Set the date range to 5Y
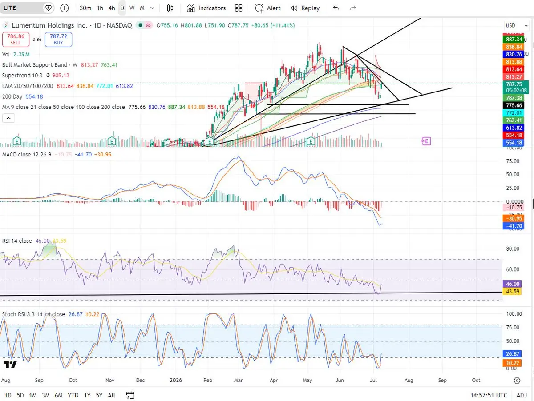The height and width of the screenshot is (401, 534). tap(99, 395)
